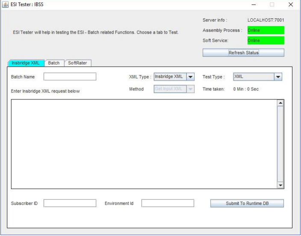The height and width of the screenshot is (236, 301).
Task: Click the disabled maximize window button
Action: (272, 4)
